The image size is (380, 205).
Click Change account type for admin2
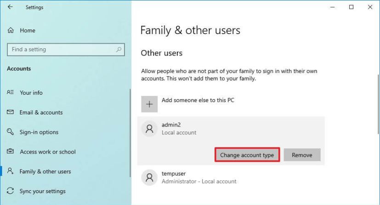(x=247, y=155)
